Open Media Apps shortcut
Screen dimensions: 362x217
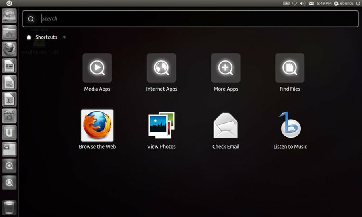tap(97, 68)
